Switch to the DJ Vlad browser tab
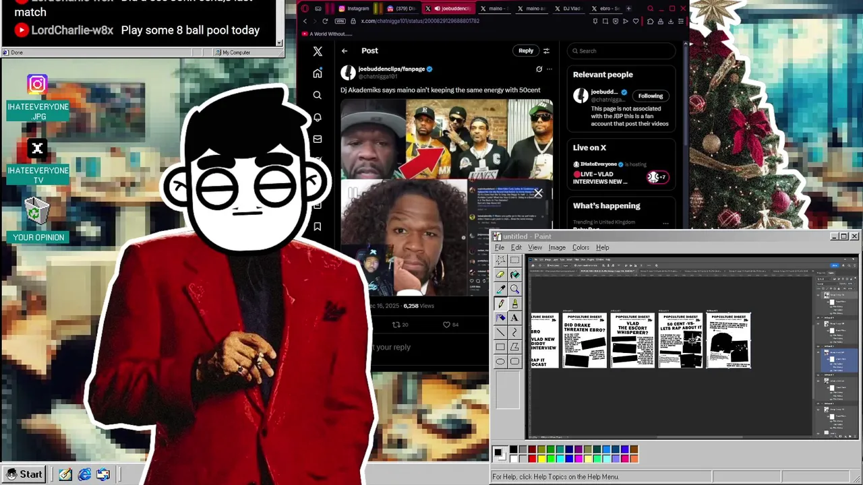863x485 pixels. pyautogui.click(x=568, y=9)
